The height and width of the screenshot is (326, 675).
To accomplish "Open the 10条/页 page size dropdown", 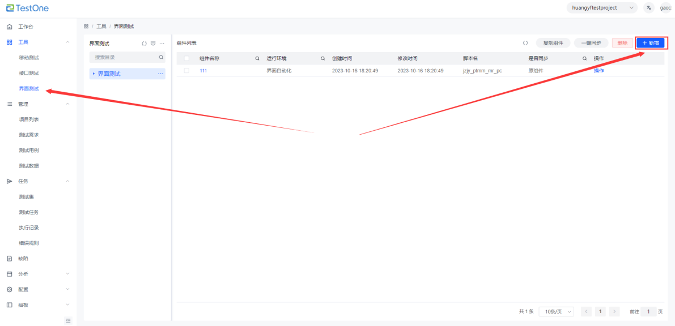I will pyautogui.click(x=556, y=311).
